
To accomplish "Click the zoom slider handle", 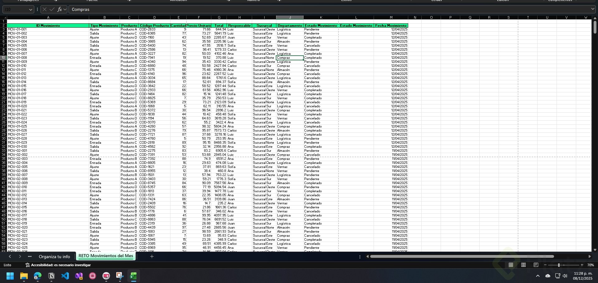I will [559, 265].
